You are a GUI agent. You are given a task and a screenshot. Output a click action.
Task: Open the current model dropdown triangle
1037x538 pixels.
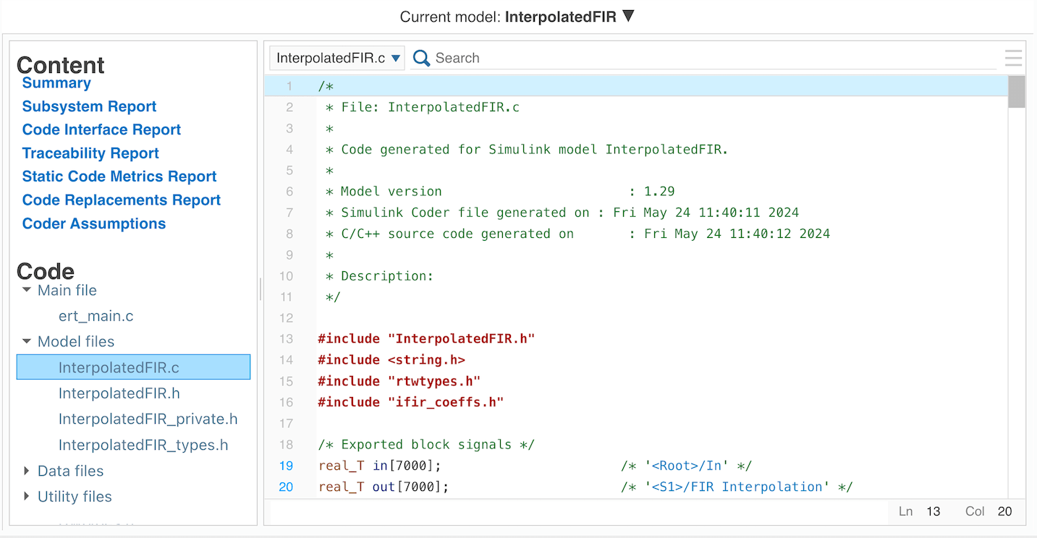pyautogui.click(x=628, y=16)
